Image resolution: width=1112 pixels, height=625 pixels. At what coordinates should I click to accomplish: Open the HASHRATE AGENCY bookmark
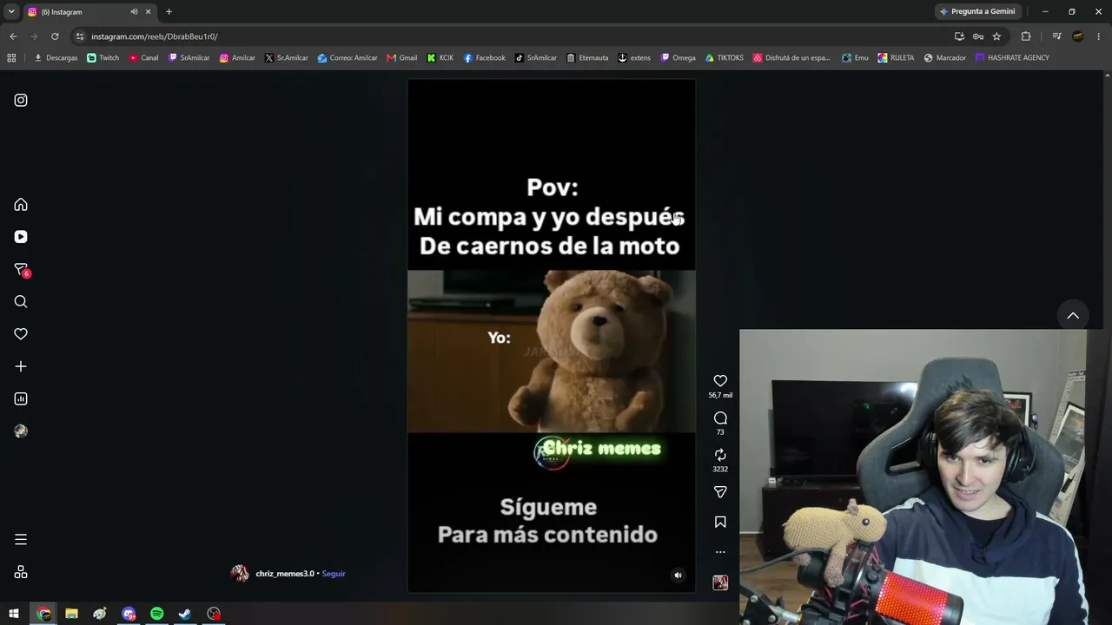[x=1012, y=58]
